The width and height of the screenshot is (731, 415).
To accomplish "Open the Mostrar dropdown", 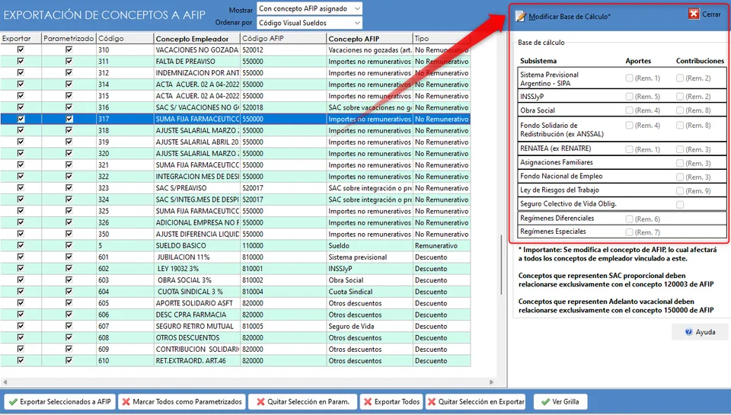I will tap(309, 8).
